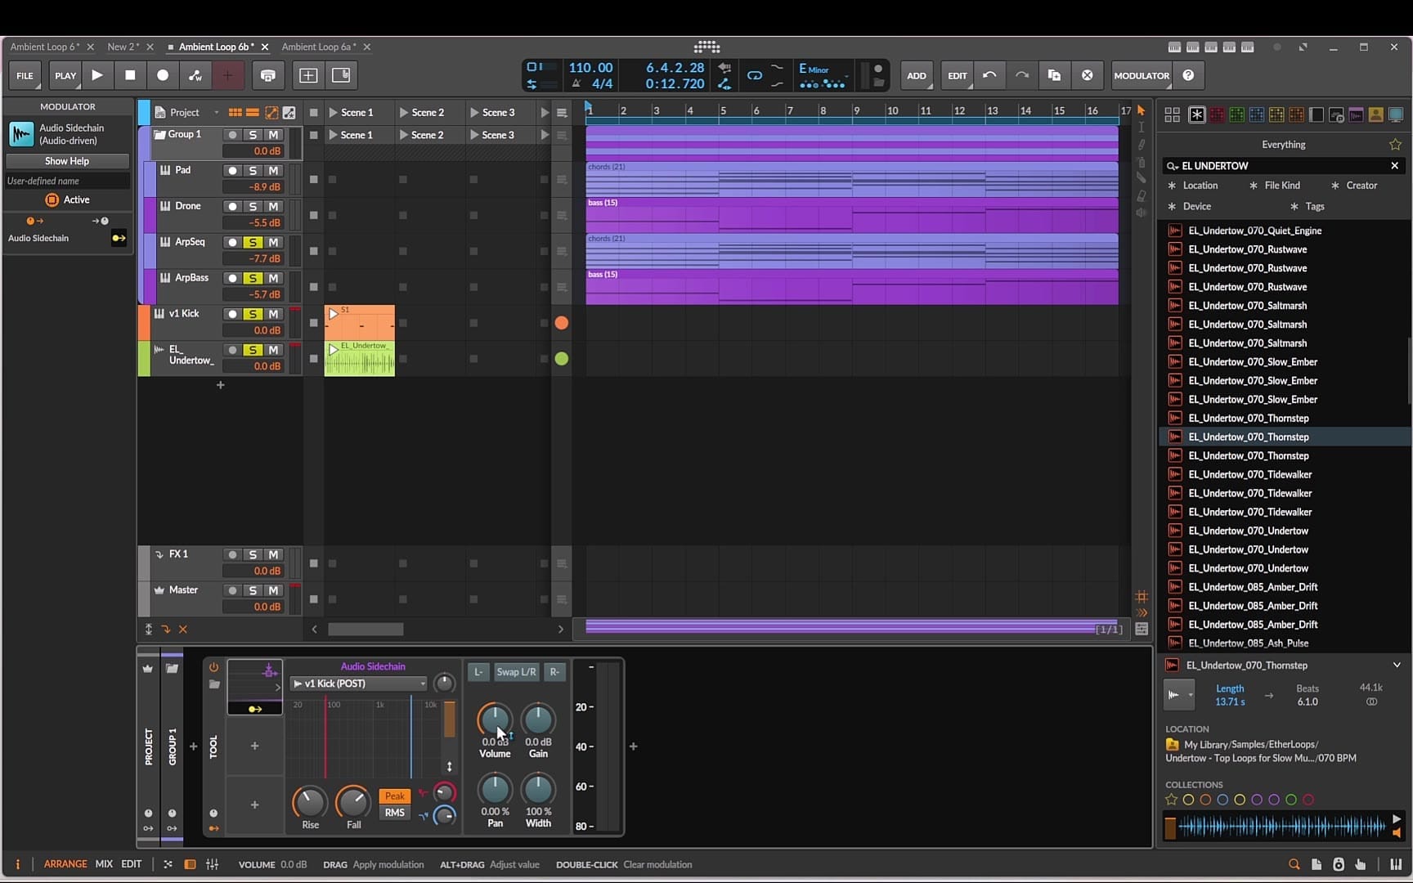
Task: Open the search options magnifier dropdown
Action: click(1173, 166)
